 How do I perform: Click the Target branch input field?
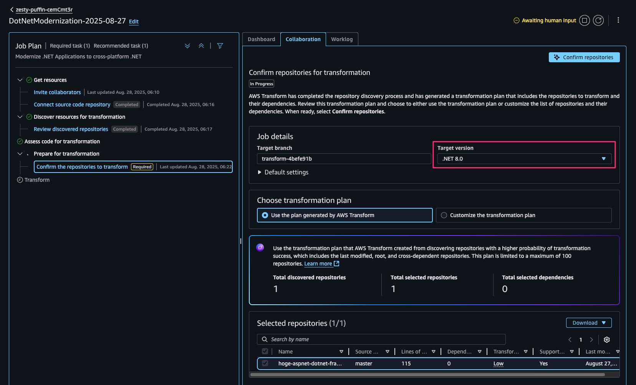pyautogui.click(x=344, y=159)
